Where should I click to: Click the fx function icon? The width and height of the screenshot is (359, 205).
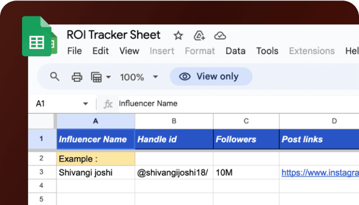108,104
